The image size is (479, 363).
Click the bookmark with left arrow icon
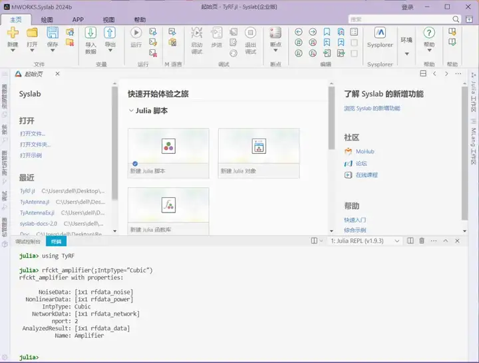click(x=327, y=43)
